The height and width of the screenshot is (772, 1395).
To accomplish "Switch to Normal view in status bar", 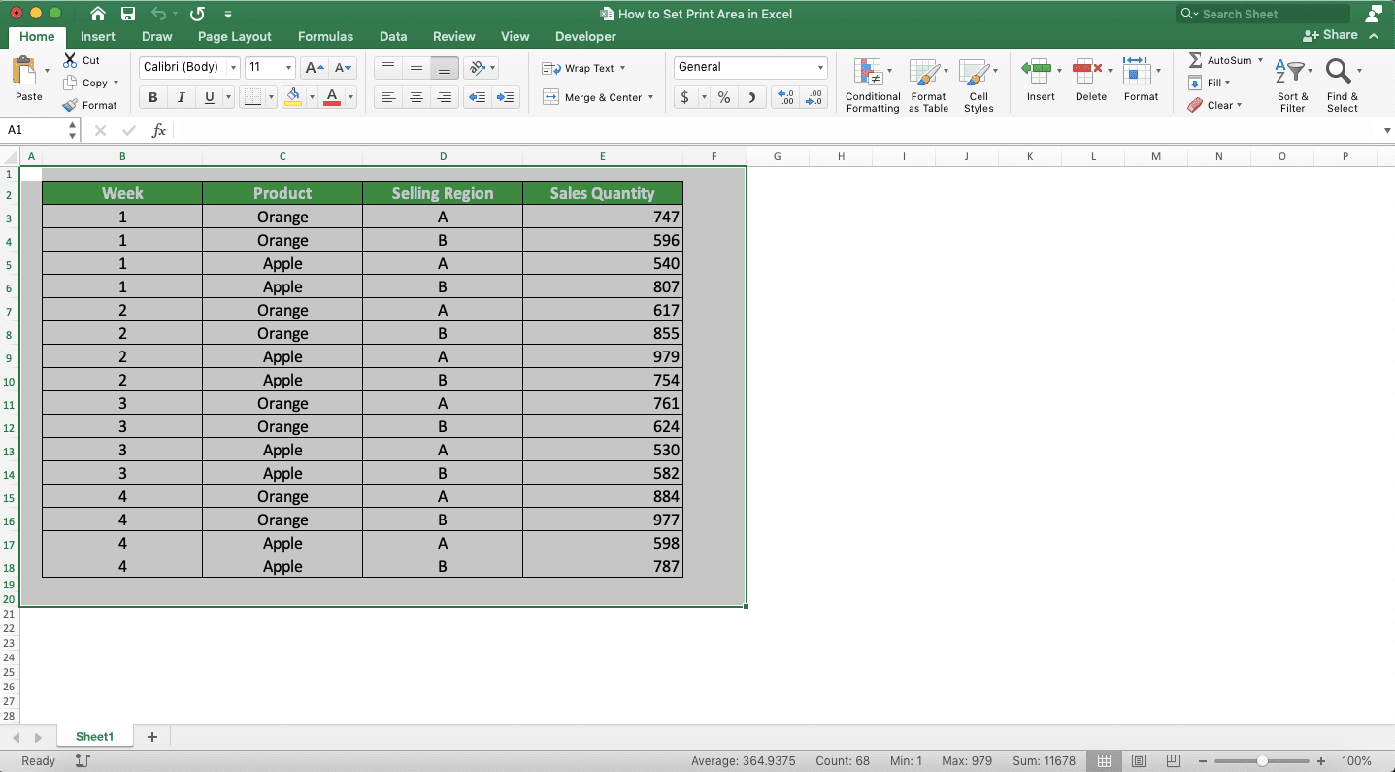I will [1104, 761].
